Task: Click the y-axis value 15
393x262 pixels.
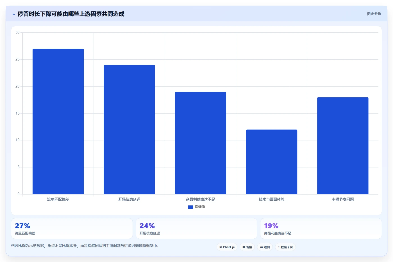Action: point(17,113)
